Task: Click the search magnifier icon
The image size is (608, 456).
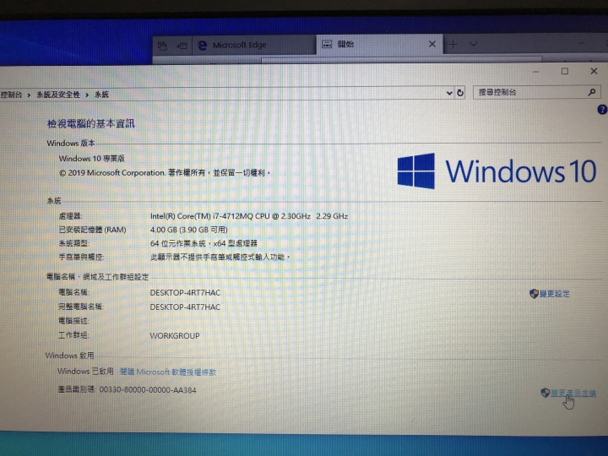Action: 591,92
